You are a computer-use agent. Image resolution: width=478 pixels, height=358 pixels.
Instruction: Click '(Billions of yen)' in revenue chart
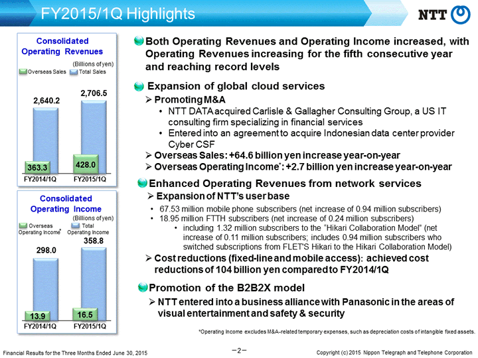(x=93, y=64)
